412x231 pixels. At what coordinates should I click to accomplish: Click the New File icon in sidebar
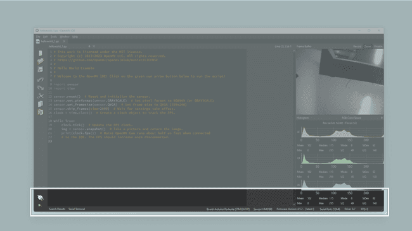coord(41,53)
